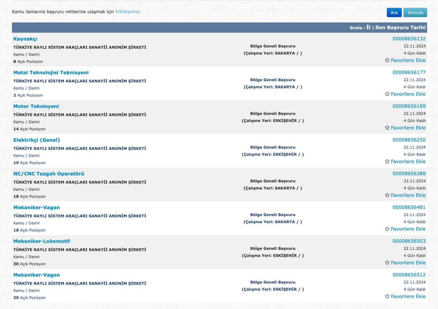Viewport: 438px width, 309px height.
Task: Sort listings by İl
Action: click(x=368, y=27)
